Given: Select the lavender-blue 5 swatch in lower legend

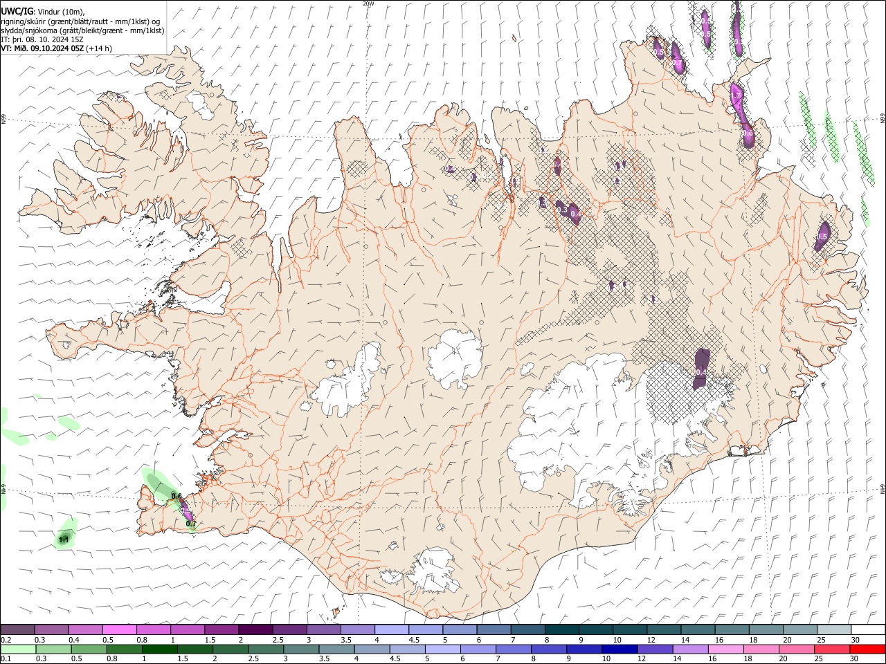Looking at the screenshot, I should pyautogui.click(x=443, y=649).
